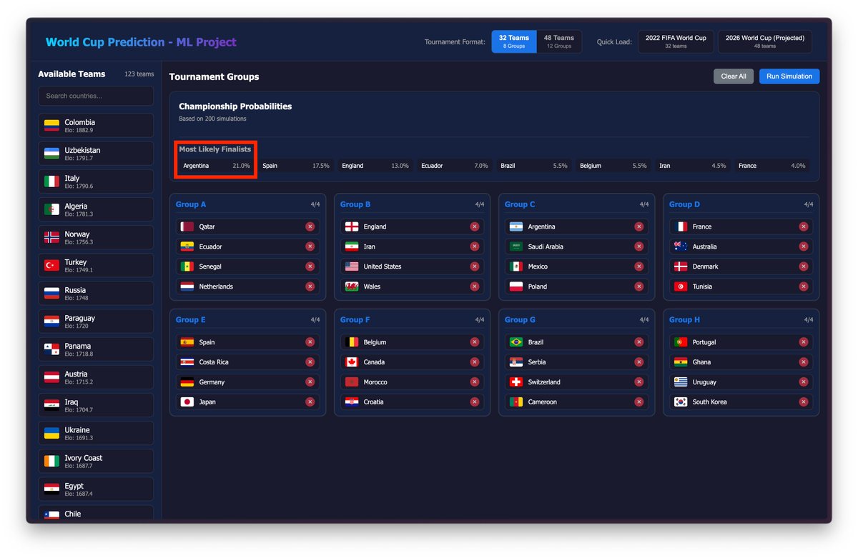Remove Argentina from Group C

(638, 226)
